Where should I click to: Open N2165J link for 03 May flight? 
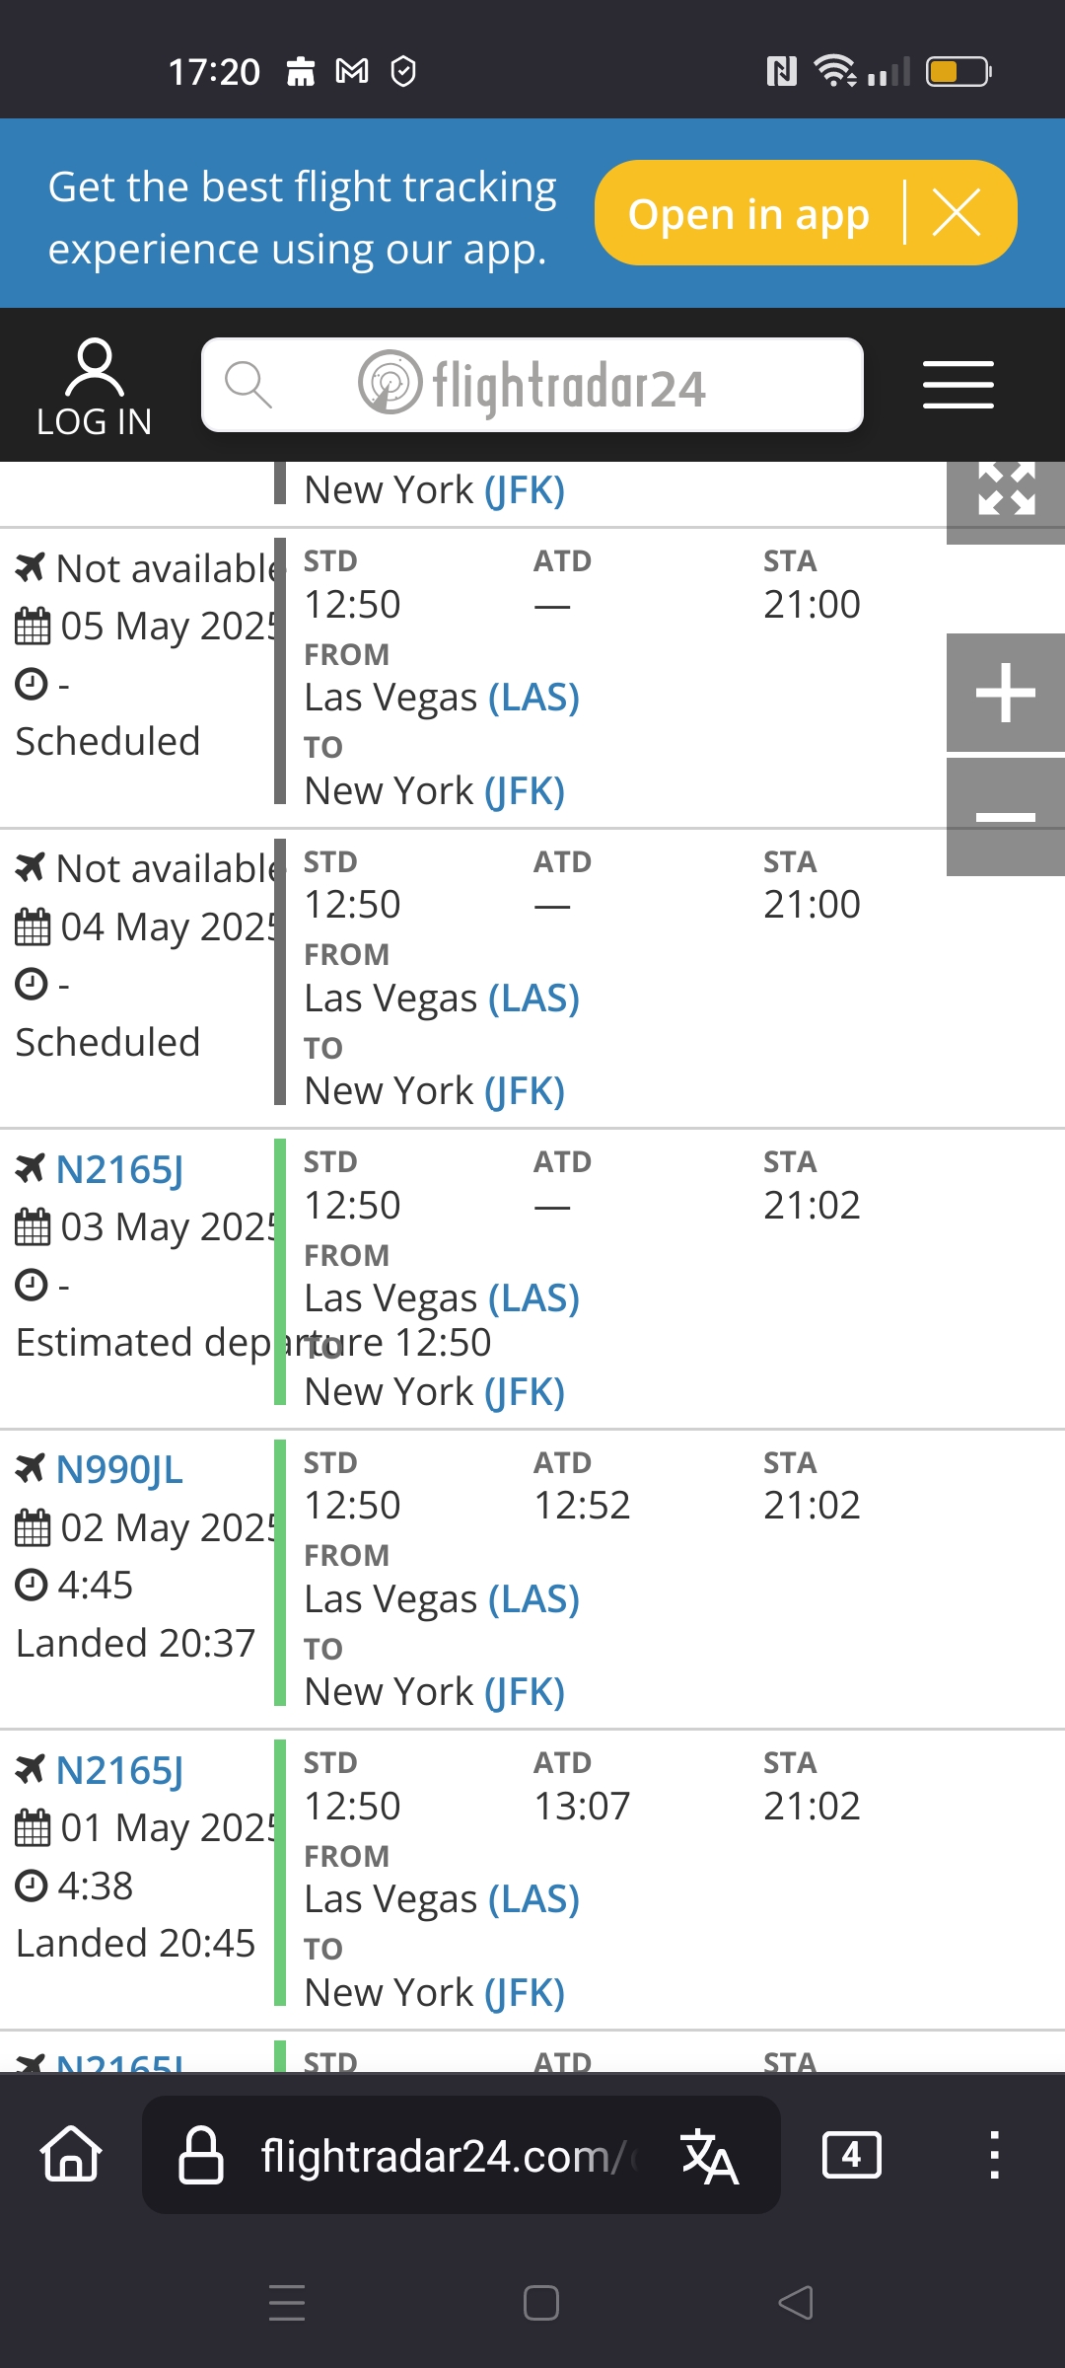pyautogui.click(x=119, y=1170)
